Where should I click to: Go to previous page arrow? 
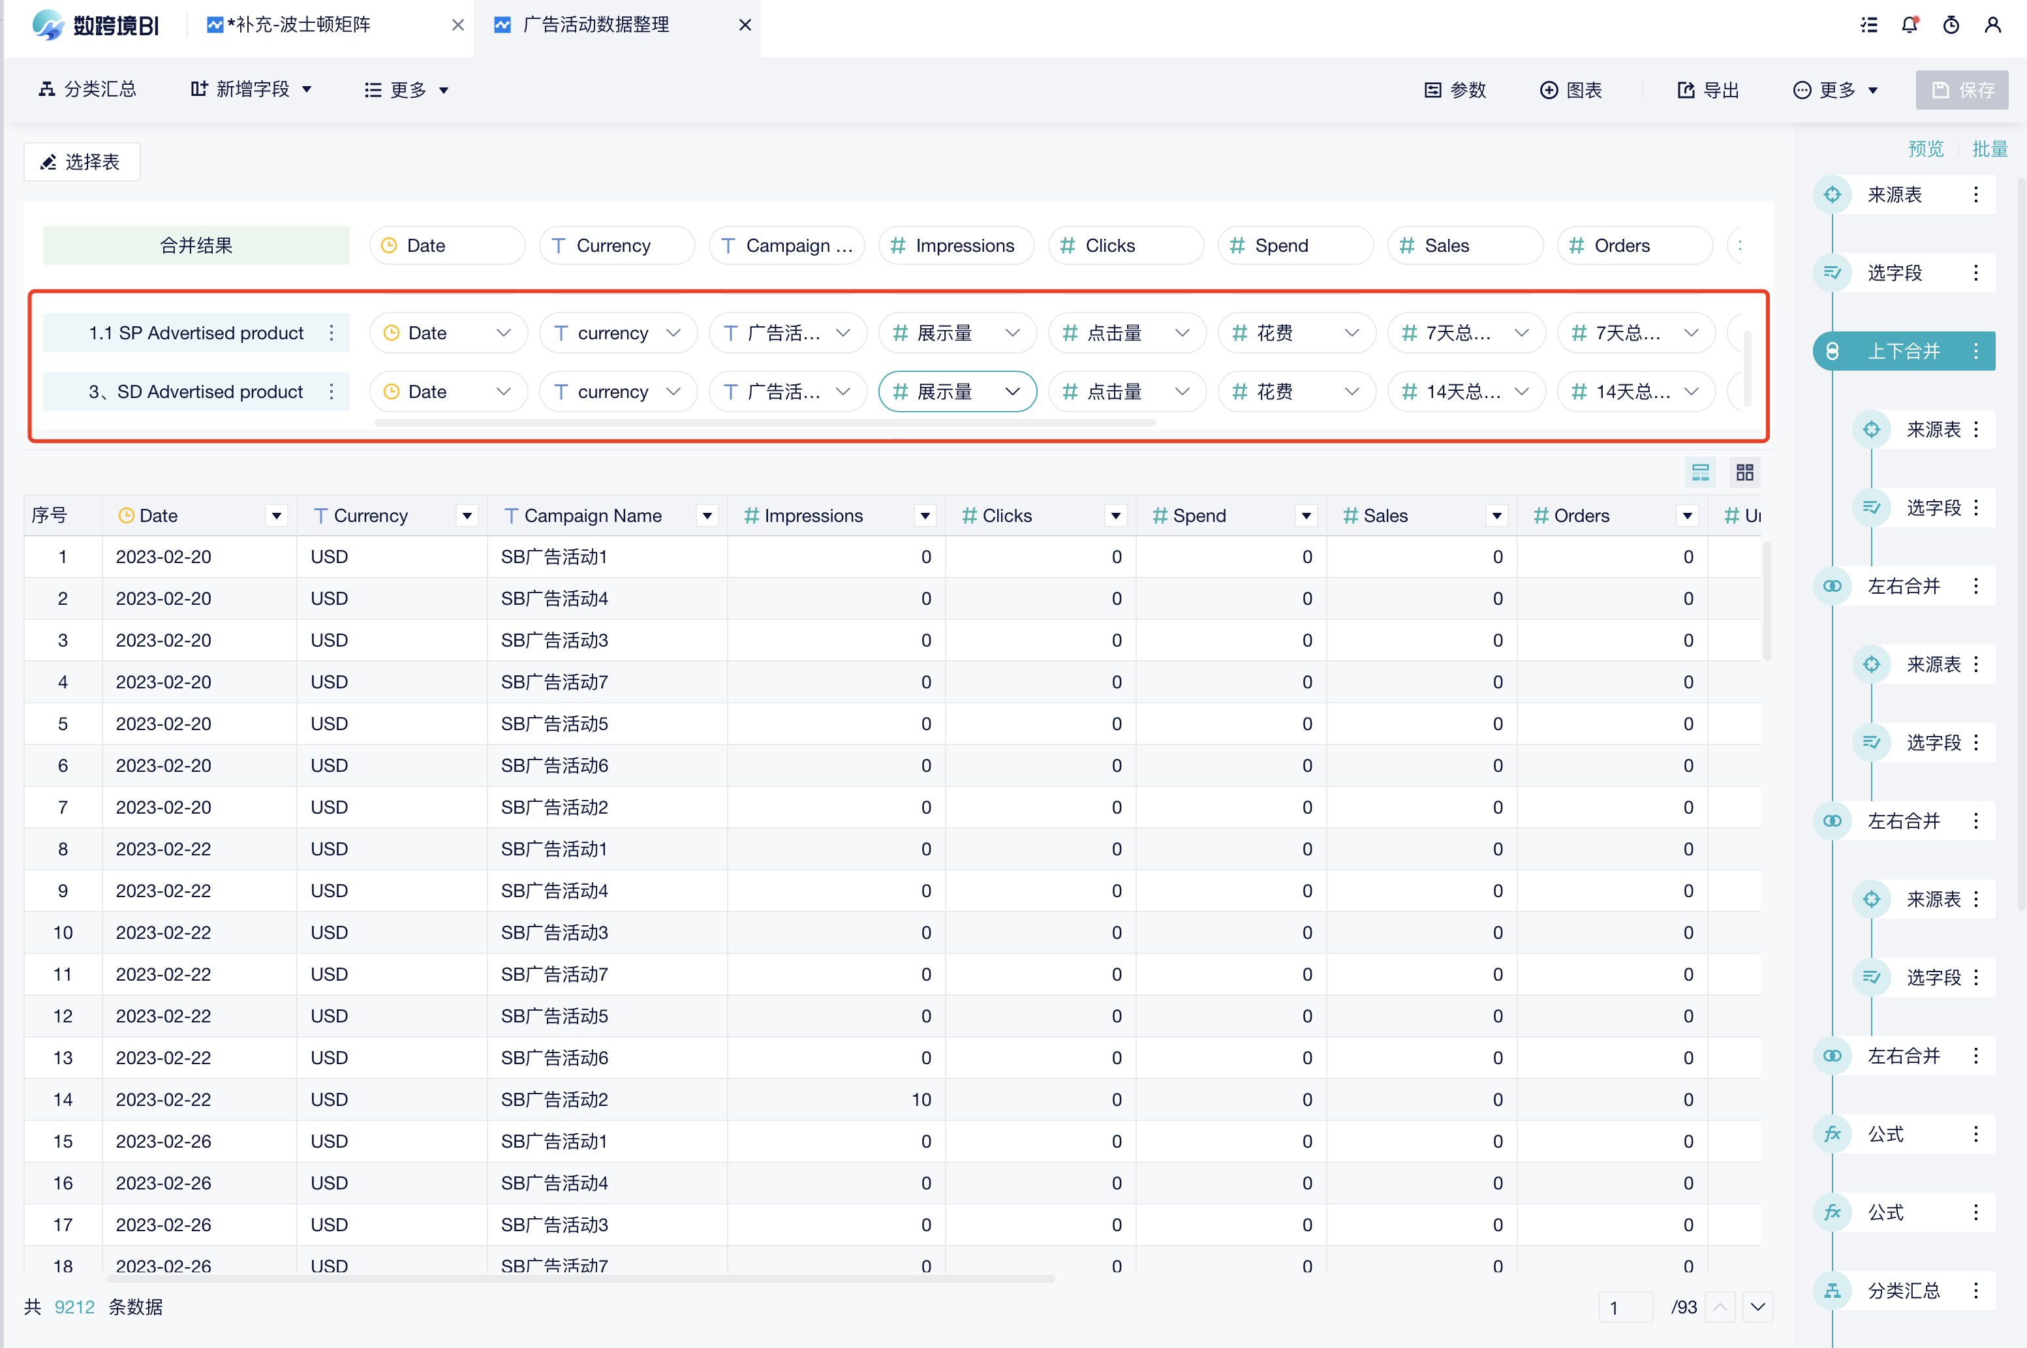tap(1720, 1307)
